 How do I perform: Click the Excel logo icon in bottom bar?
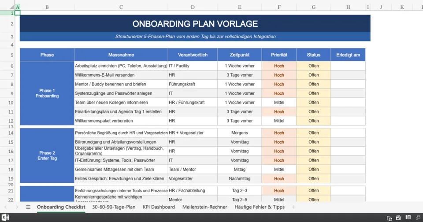coord(5,218)
